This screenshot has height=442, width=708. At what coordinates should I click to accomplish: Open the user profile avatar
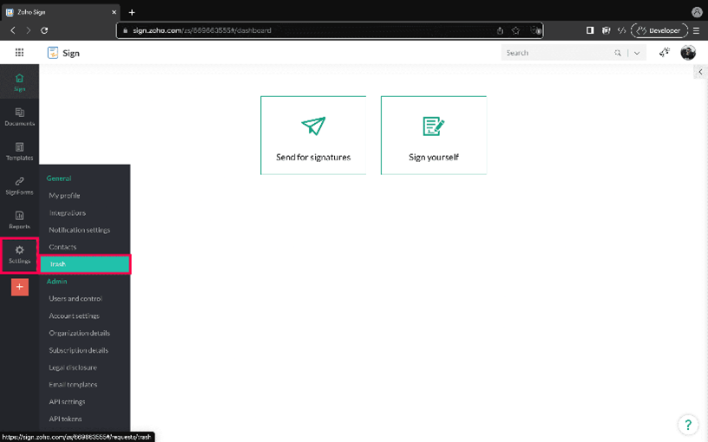tap(687, 53)
